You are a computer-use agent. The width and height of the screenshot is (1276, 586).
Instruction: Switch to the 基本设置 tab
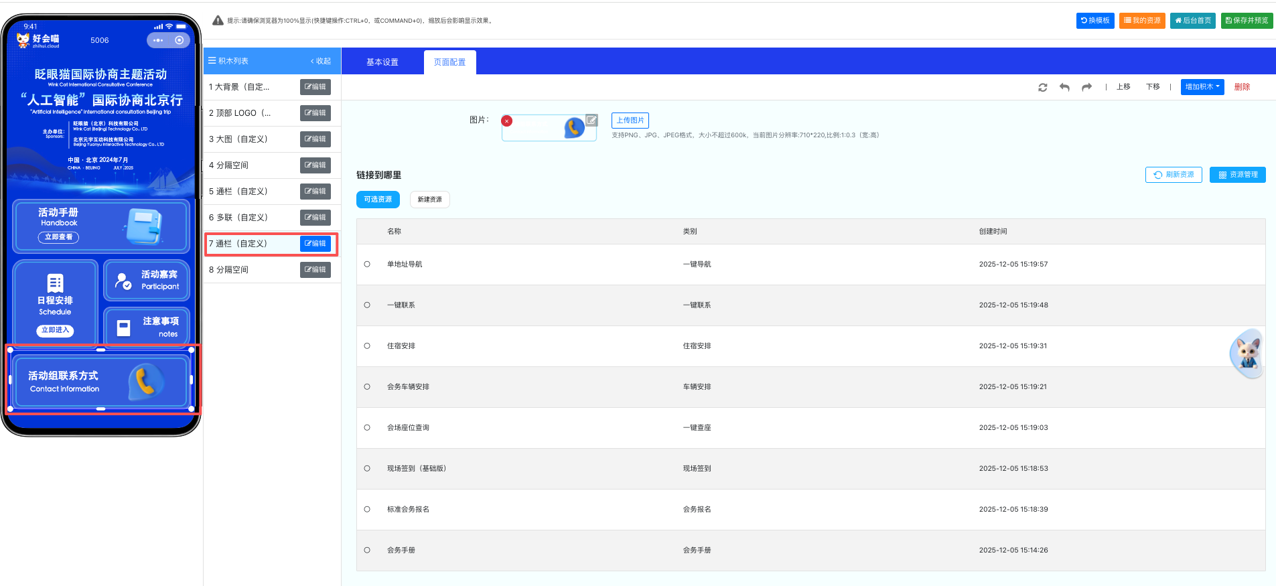382,62
